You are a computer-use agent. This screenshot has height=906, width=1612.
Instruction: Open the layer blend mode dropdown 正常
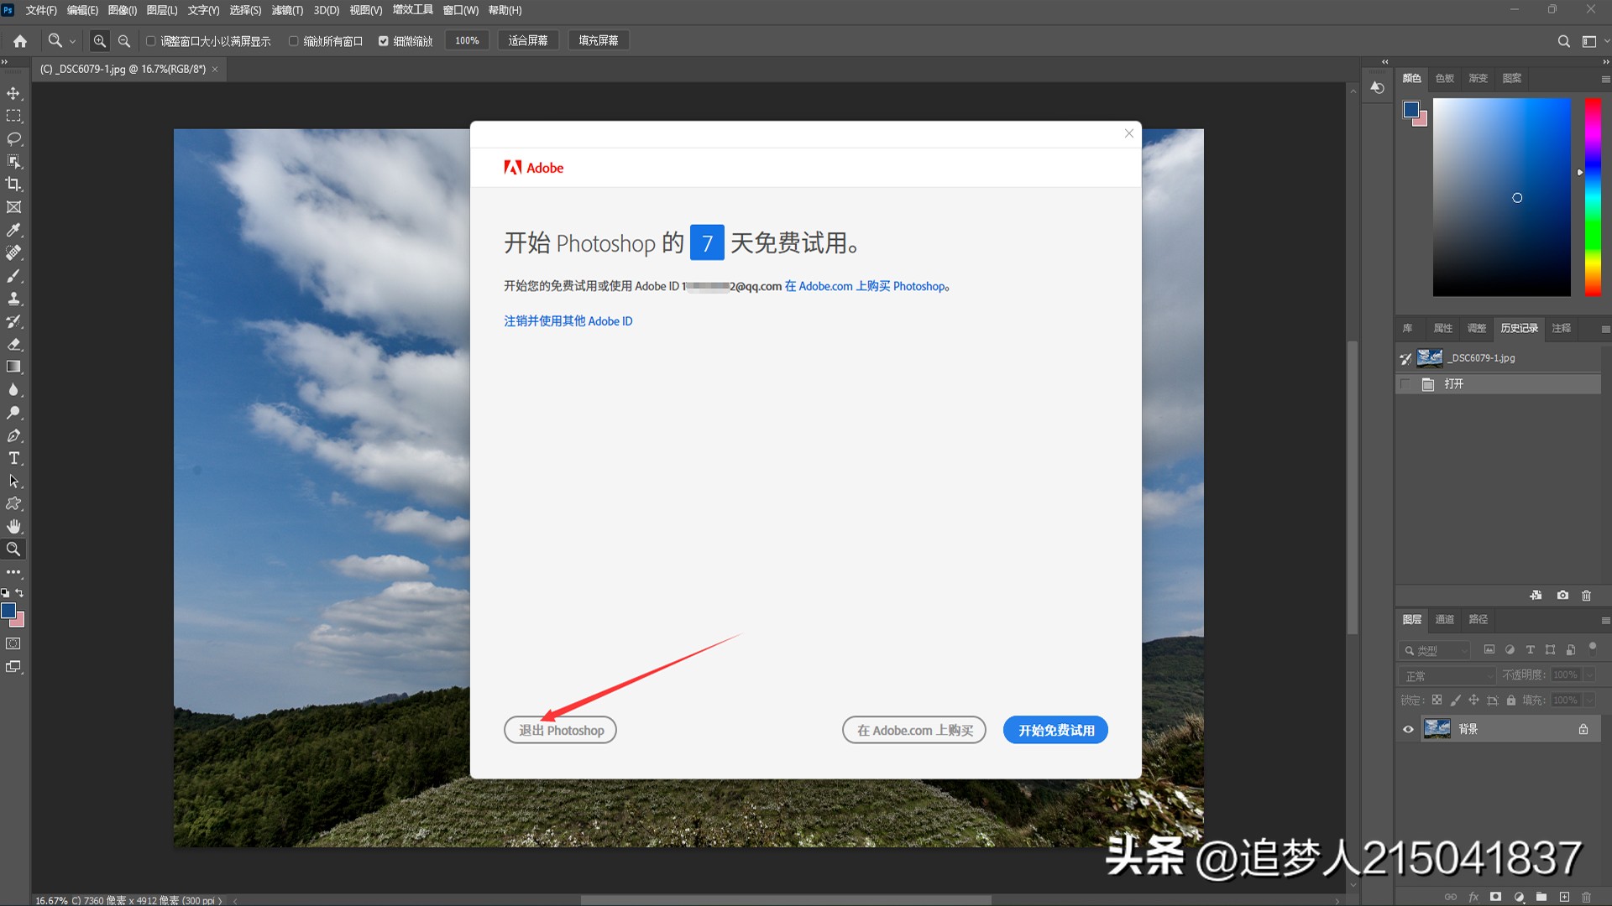pos(1446,675)
